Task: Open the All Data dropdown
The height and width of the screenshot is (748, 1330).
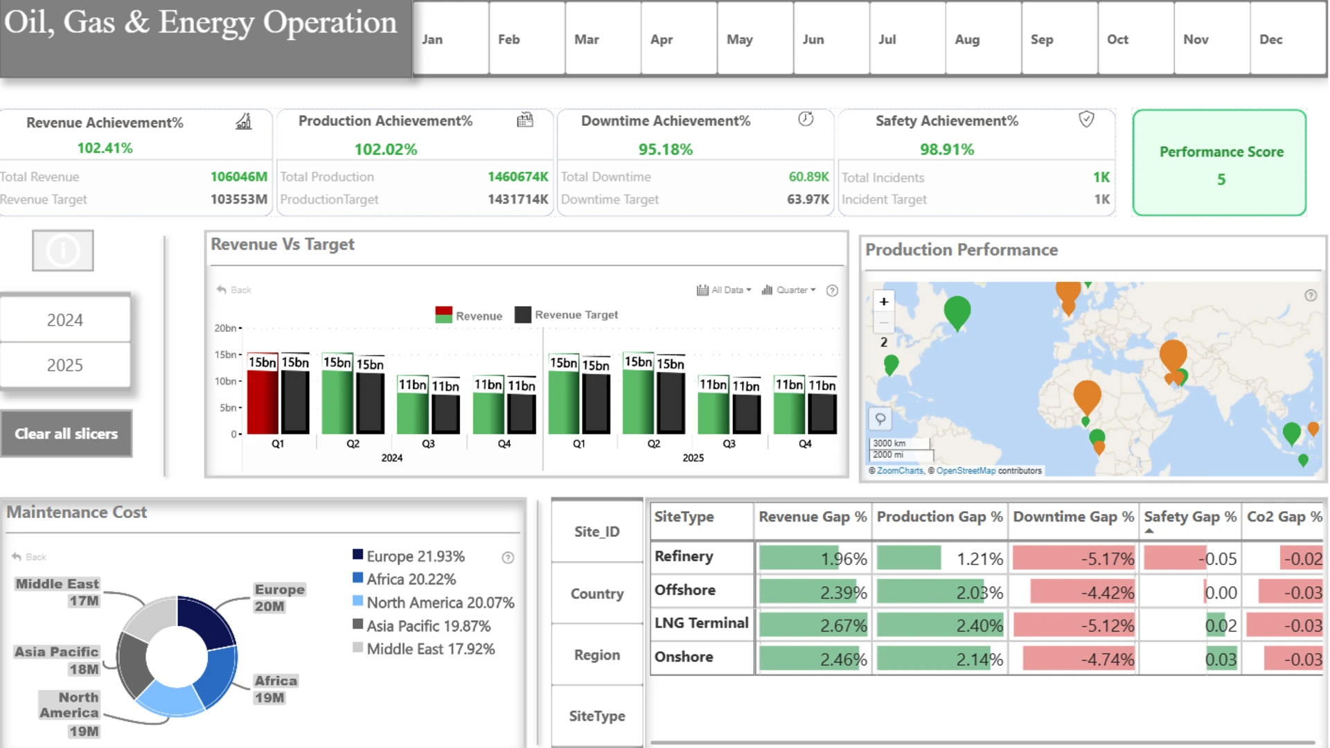Action: coord(724,290)
